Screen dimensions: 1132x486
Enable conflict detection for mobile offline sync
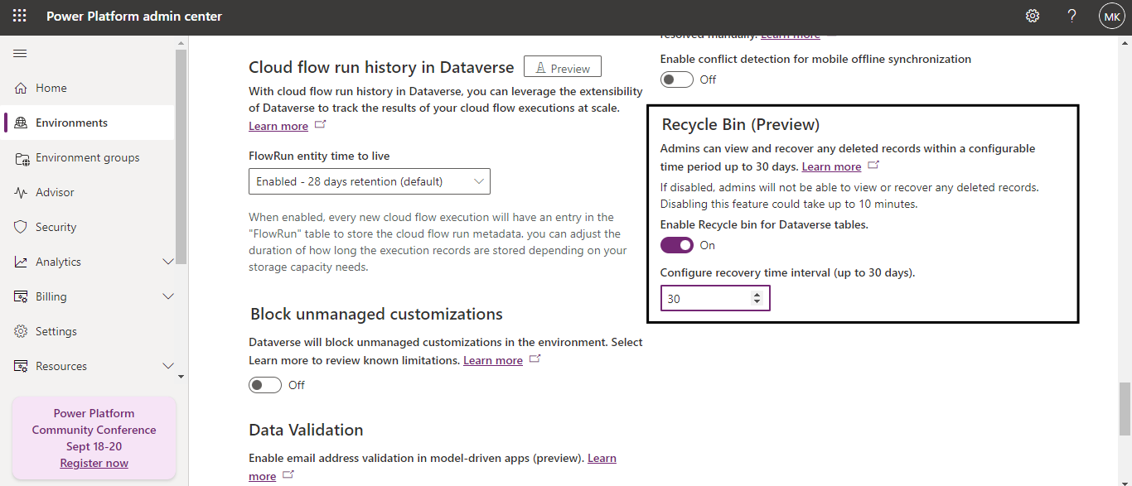[x=677, y=79]
